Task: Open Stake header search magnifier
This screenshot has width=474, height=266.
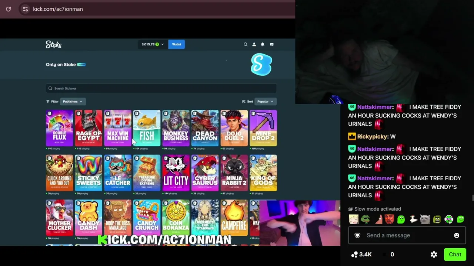Action: coord(246,44)
